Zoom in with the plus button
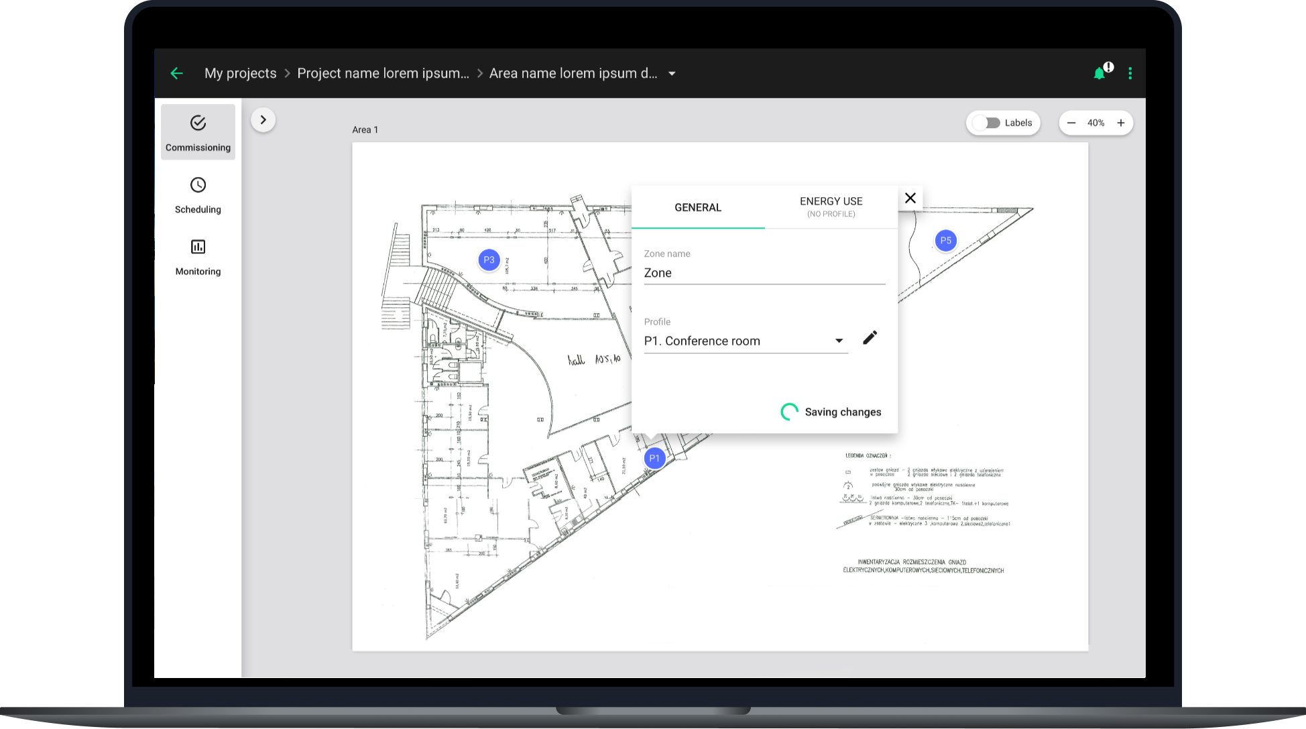The width and height of the screenshot is (1306, 729). coord(1121,123)
